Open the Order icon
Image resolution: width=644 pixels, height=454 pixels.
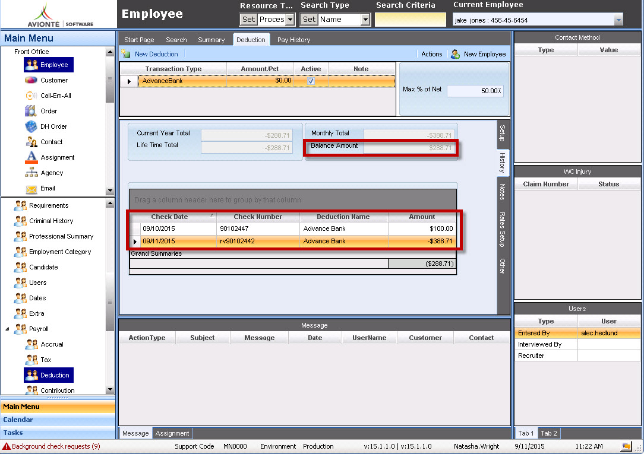pos(31,111)
